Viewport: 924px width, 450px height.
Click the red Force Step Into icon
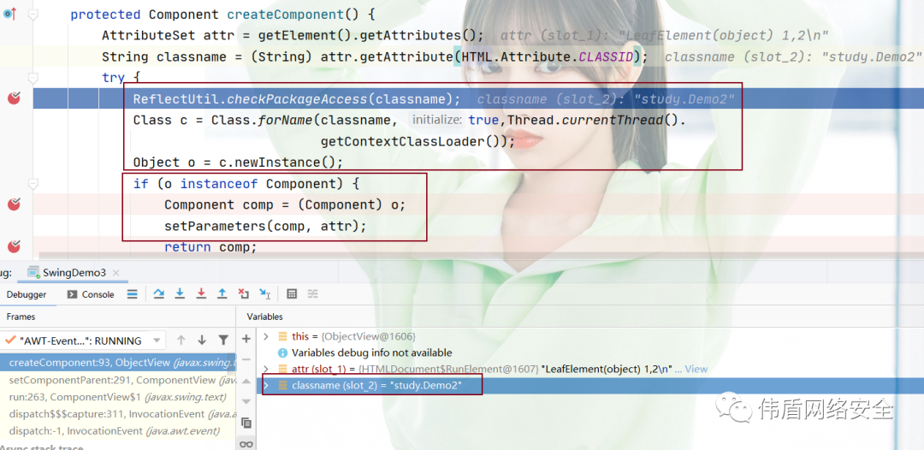(x=201, y=294)
